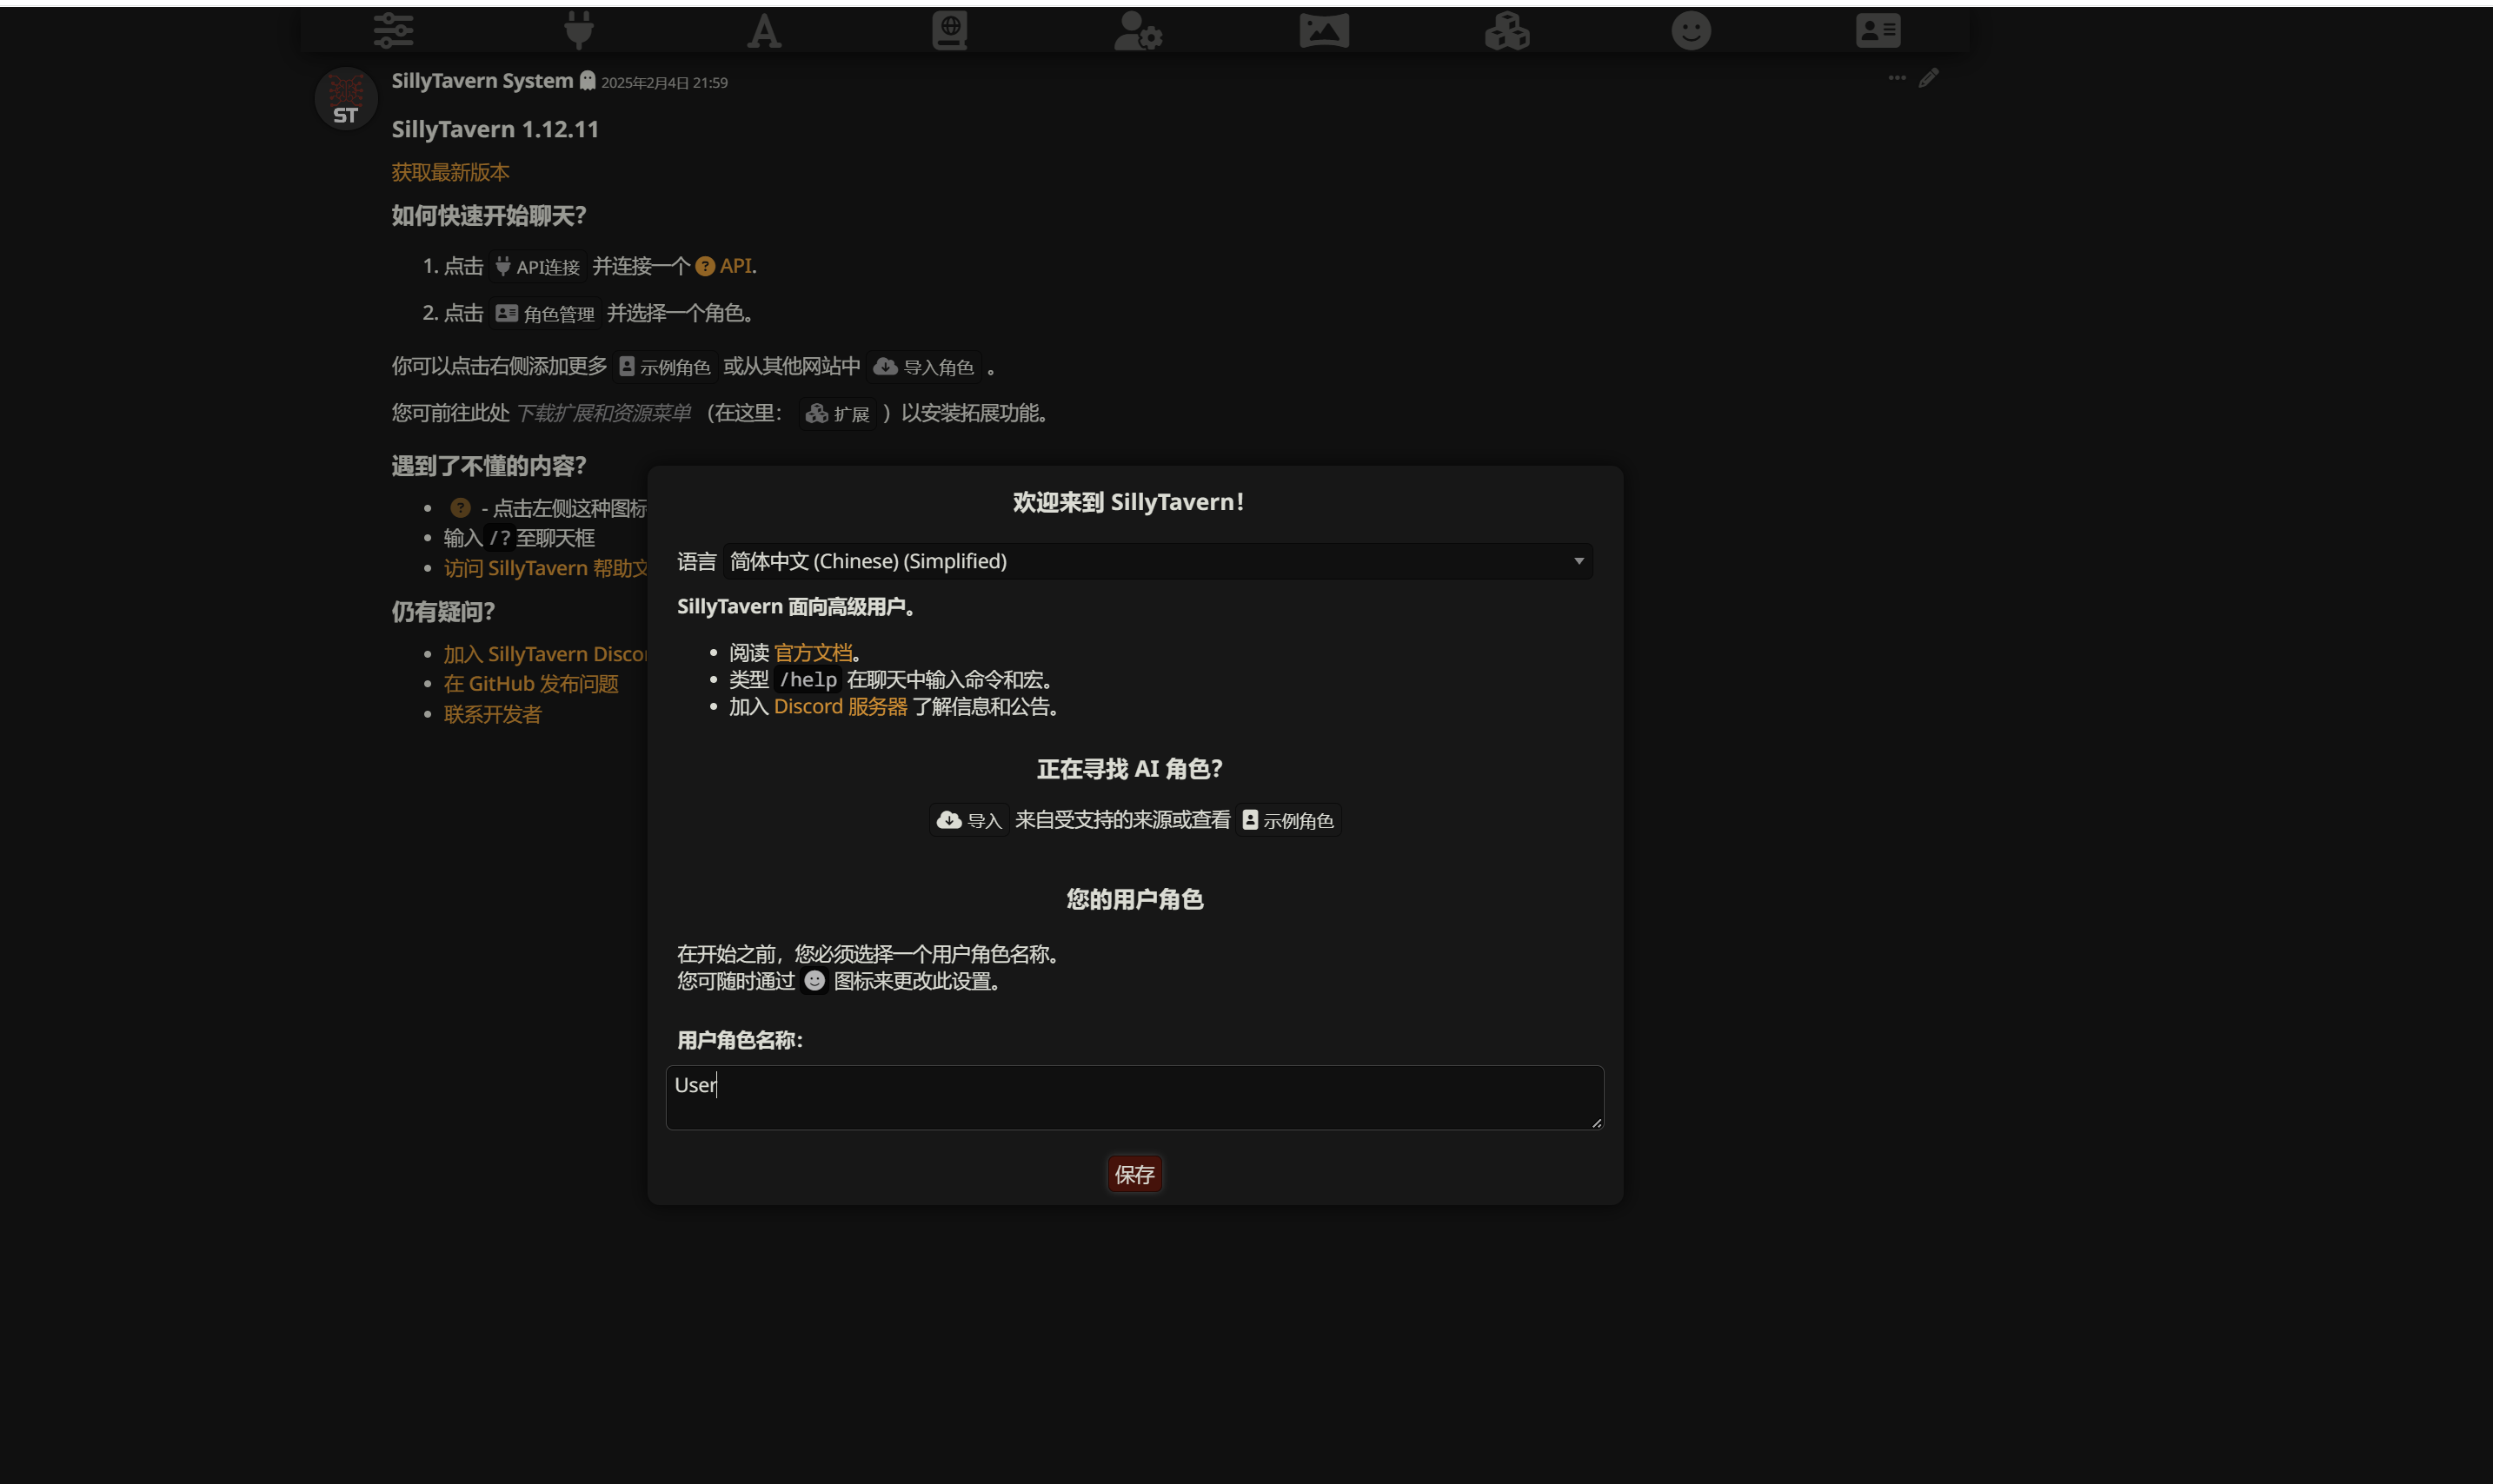Image resolution: width=2493 pixels, height=1484 pixels.
Task: Click the 欢迎来到 SillyTavern! dialog title
Action: pyautogui.click(x=1128, y=502)
